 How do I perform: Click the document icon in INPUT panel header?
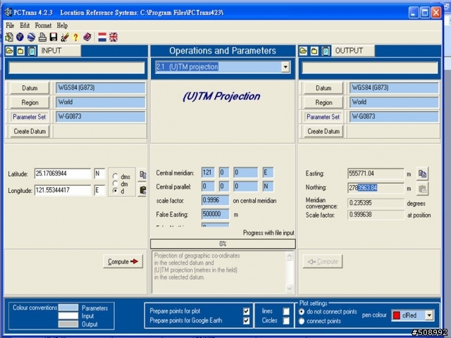[x=32, y=51]
